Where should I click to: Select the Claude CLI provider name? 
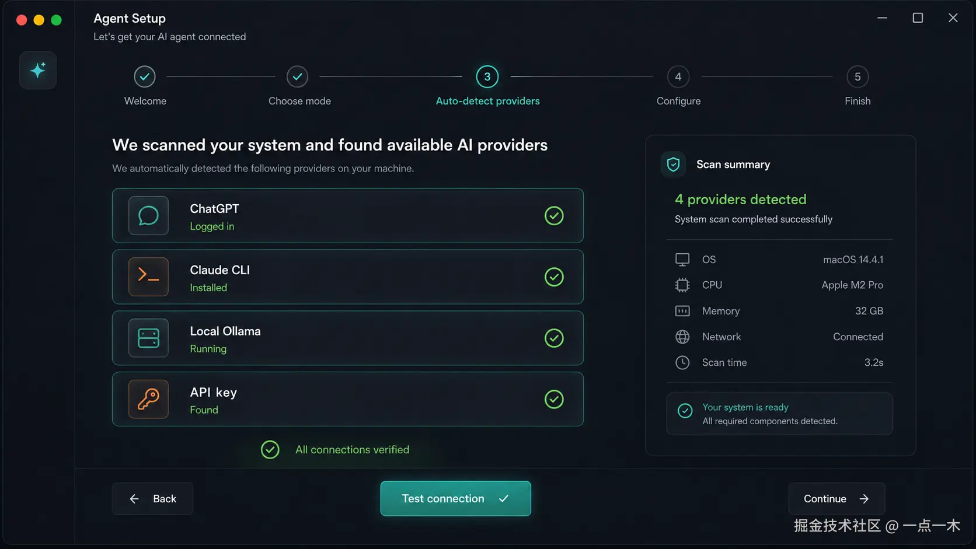[219, 270]
